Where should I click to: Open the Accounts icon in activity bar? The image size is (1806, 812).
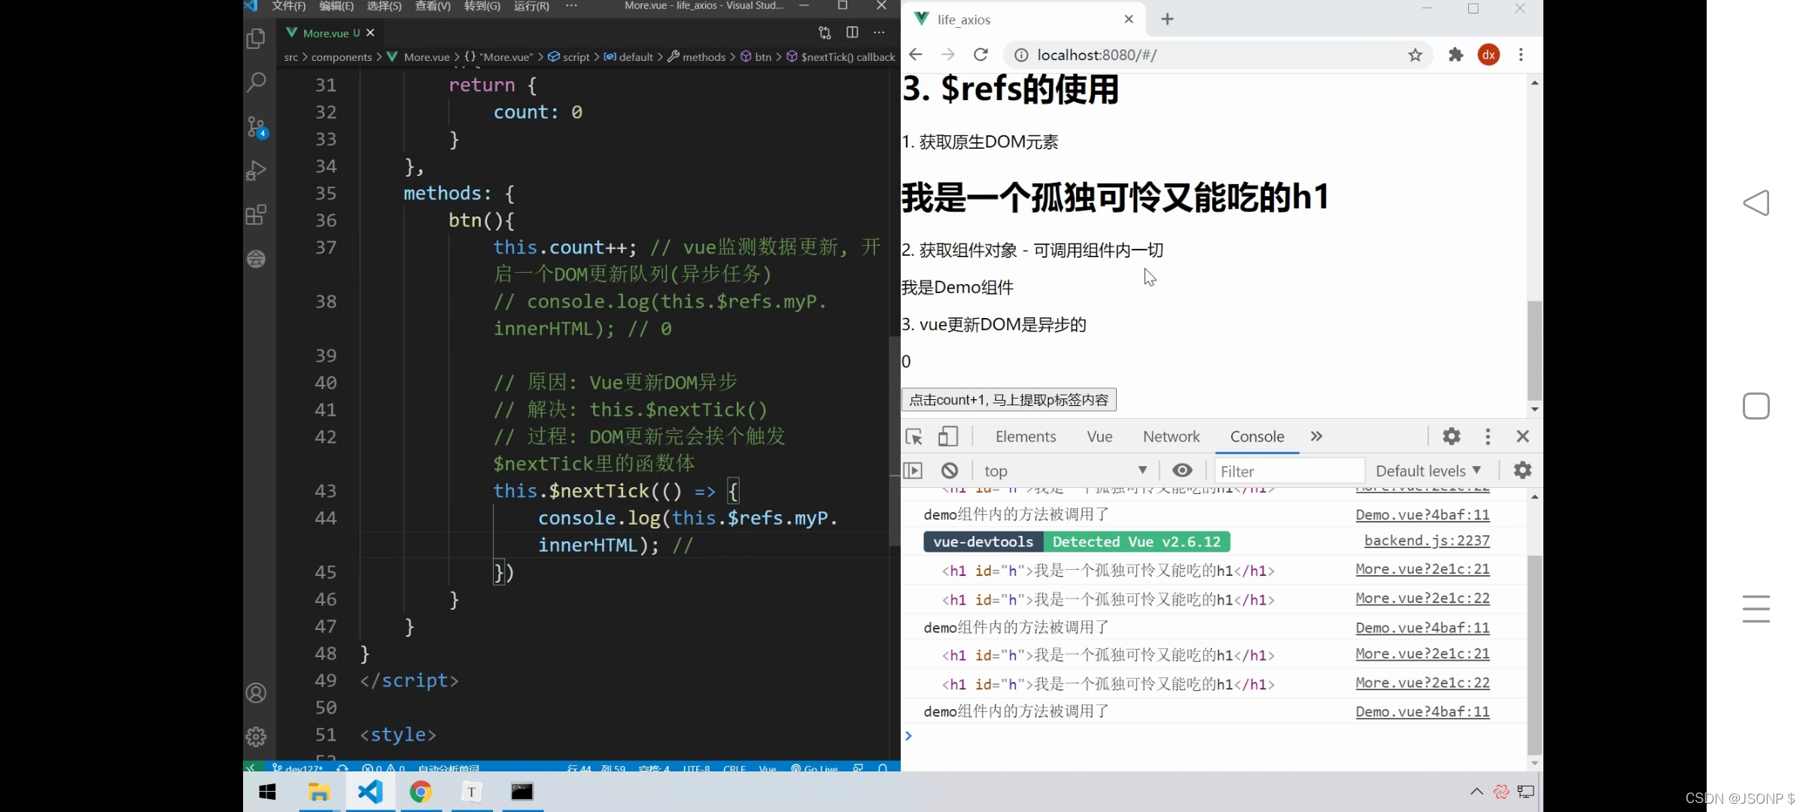(256, 692)
